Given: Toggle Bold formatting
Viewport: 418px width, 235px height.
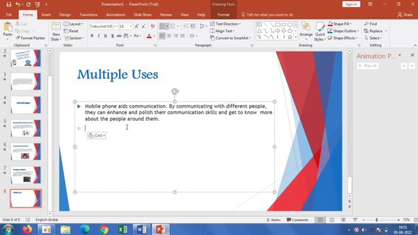Looking at the screenshot, I should pyautogui.click(x=92, y=36).
